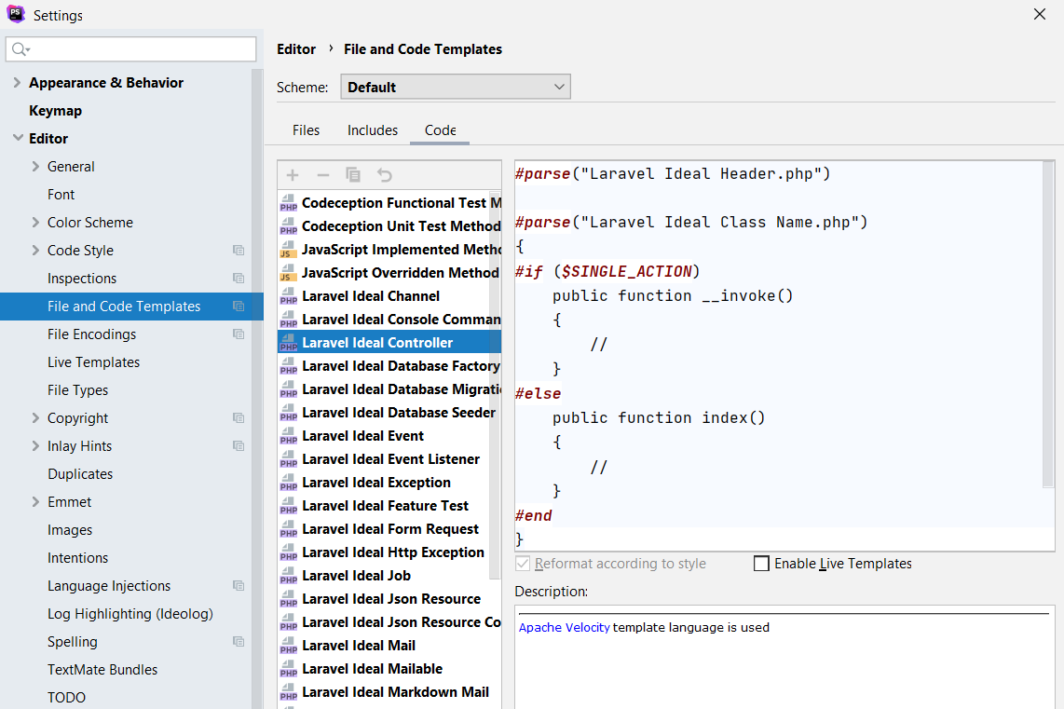Click the #else line in template code
1064x709 pixels.
point(539,393)
